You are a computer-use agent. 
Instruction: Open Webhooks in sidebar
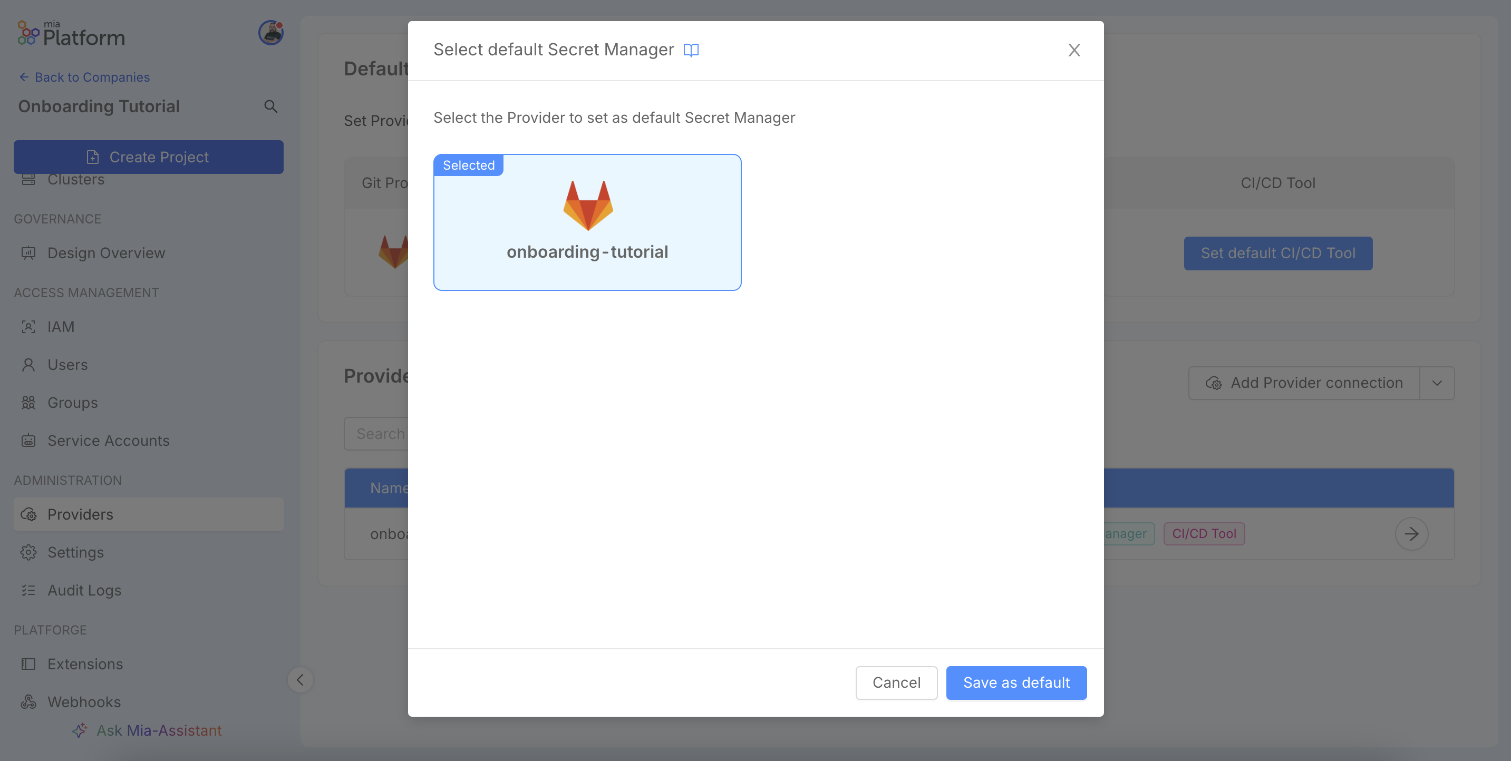(148, 702)
